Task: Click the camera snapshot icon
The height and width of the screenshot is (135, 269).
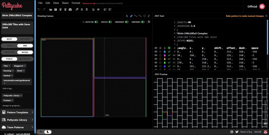Action: coord(70,9)
